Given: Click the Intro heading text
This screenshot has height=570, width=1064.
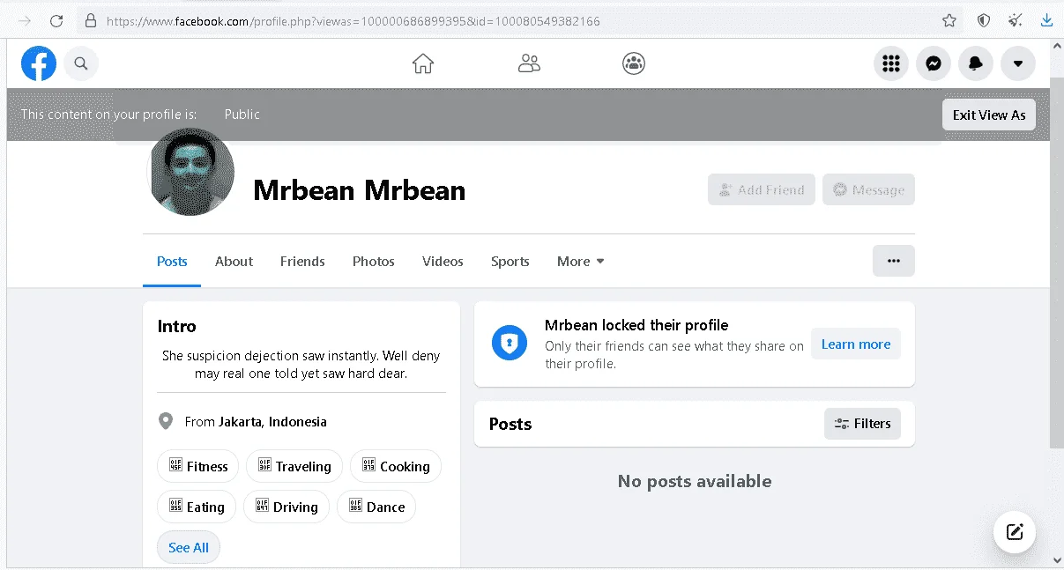Looking at the screenshot, I should pyautogui.click(x=177, y=326).
